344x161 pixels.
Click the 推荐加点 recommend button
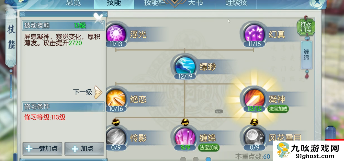tap(306, 27)
